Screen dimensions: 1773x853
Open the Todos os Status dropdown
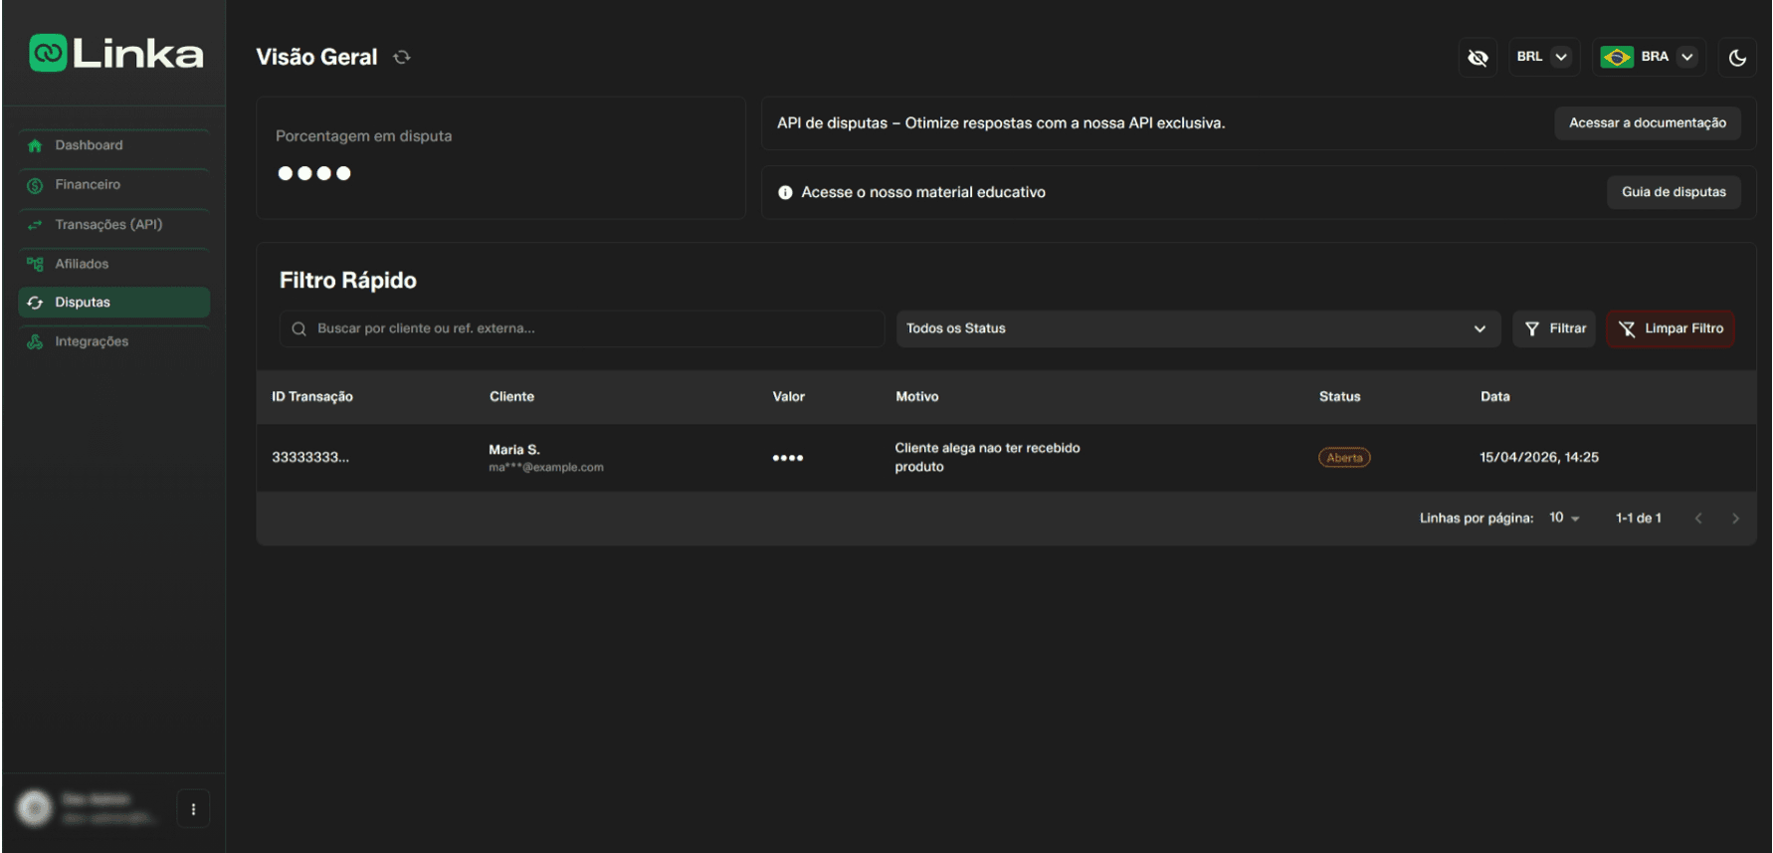click(1198, 328)
